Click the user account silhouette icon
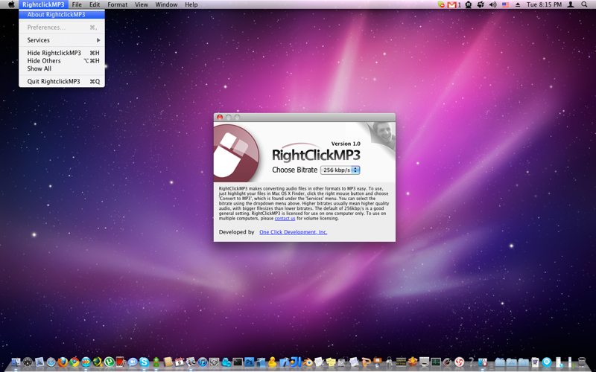This screenshot has width=596, height=372. pos(571,4)
